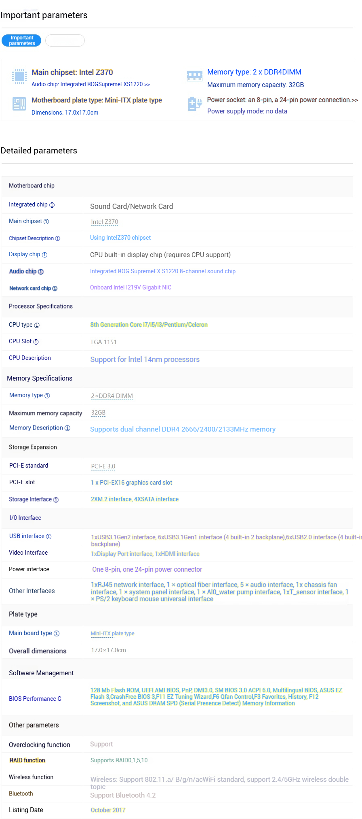Image resolution: width=362 pixels, height=819 pixels.
Task: Click the chipset icon beside Main chipset: Intel Z370
Action: (x=19, y=76)
